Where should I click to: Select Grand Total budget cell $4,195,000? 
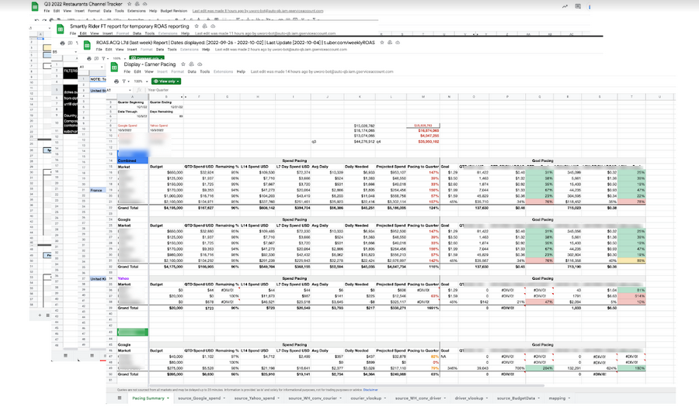coord(166,208)
